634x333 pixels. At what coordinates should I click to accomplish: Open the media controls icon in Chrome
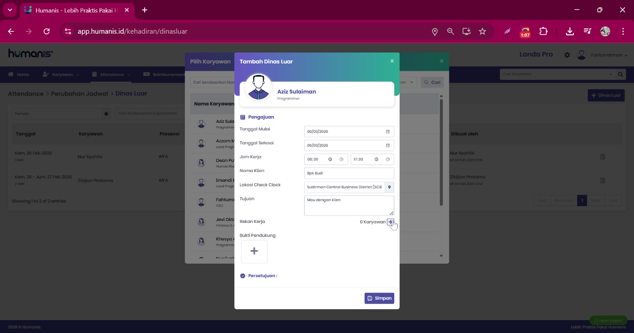(x=587, y=31)
